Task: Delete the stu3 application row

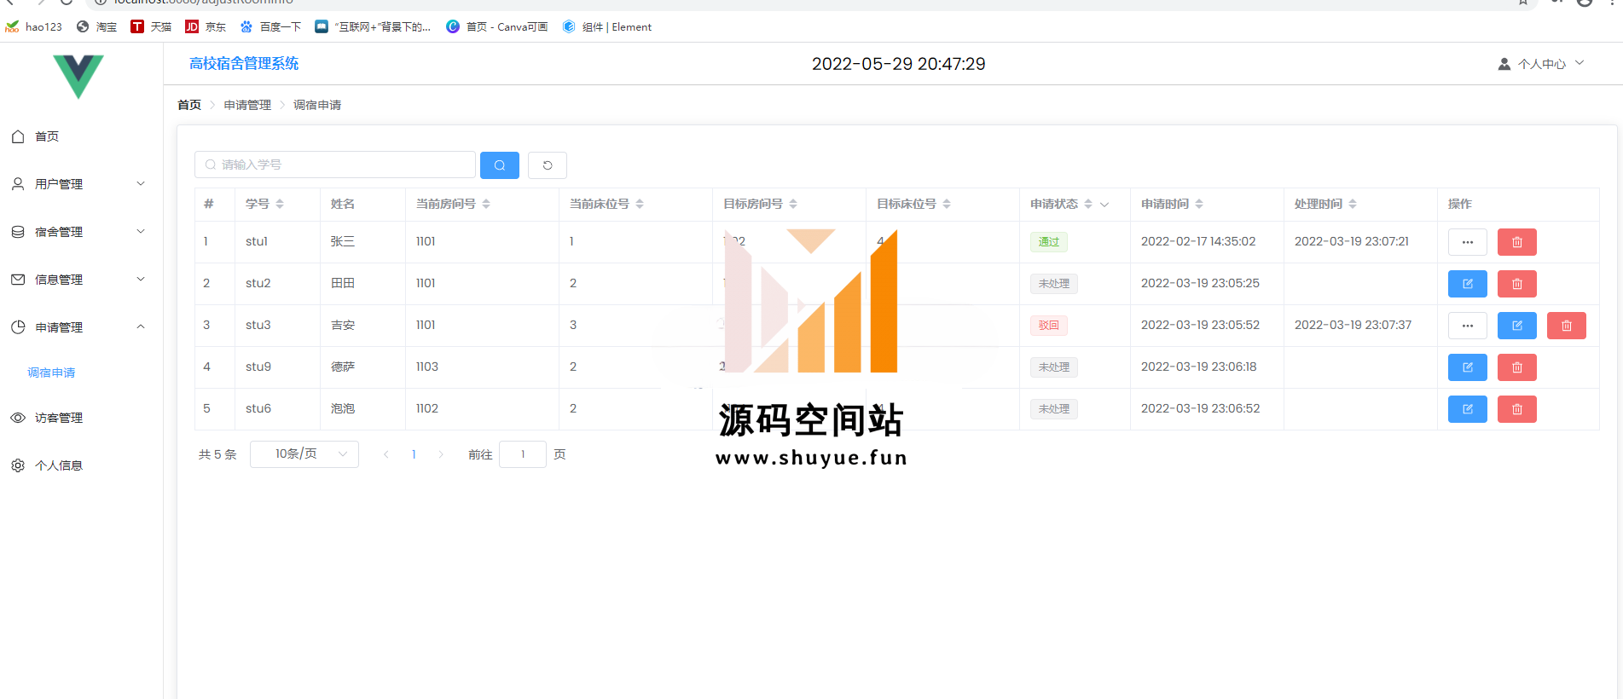Action: (1567, 326)
